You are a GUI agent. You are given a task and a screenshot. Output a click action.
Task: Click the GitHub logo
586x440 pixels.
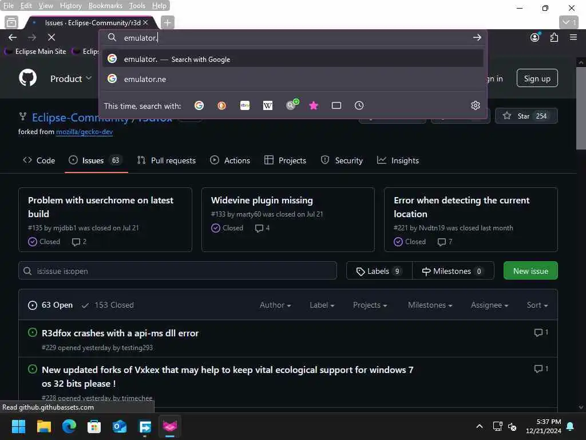27,78
